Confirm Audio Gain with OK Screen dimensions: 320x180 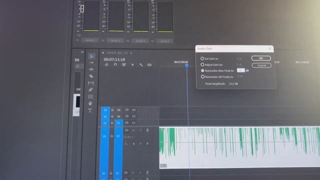tap(261, 58)
